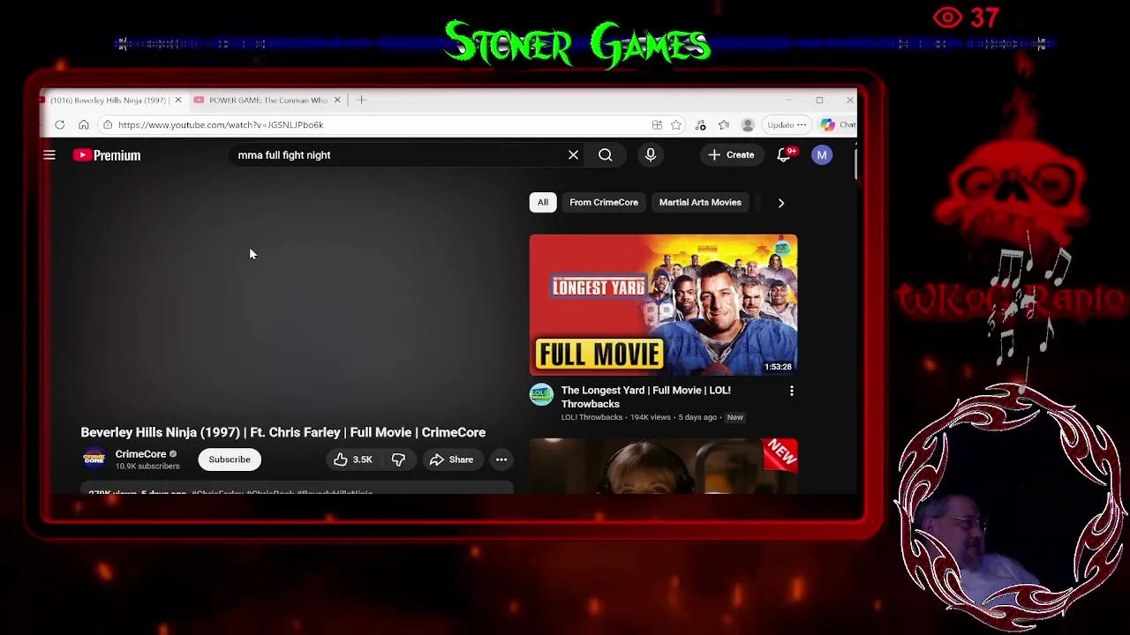Click the Beverley Hills Ninja video title
The image size is (1130, 635).
[x=283, y=432]
